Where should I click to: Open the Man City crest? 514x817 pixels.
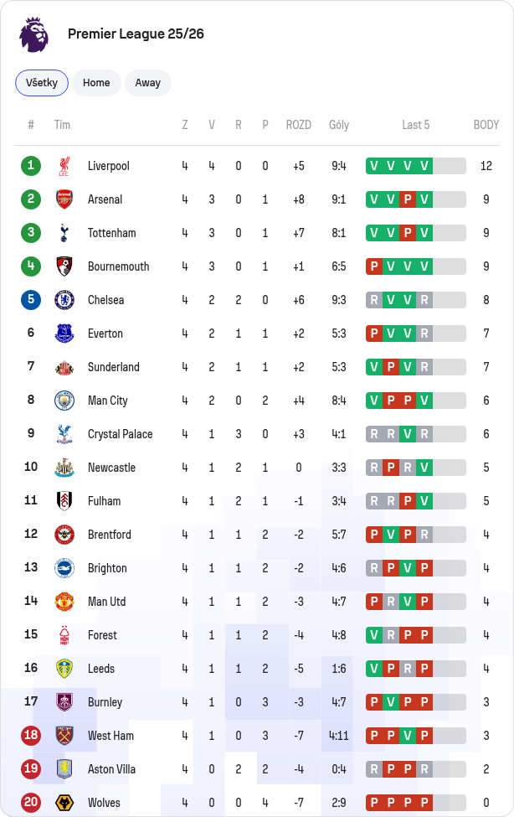[64, 401]
